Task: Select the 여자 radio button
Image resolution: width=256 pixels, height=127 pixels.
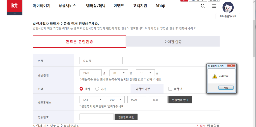Action: tap(97, 89)
